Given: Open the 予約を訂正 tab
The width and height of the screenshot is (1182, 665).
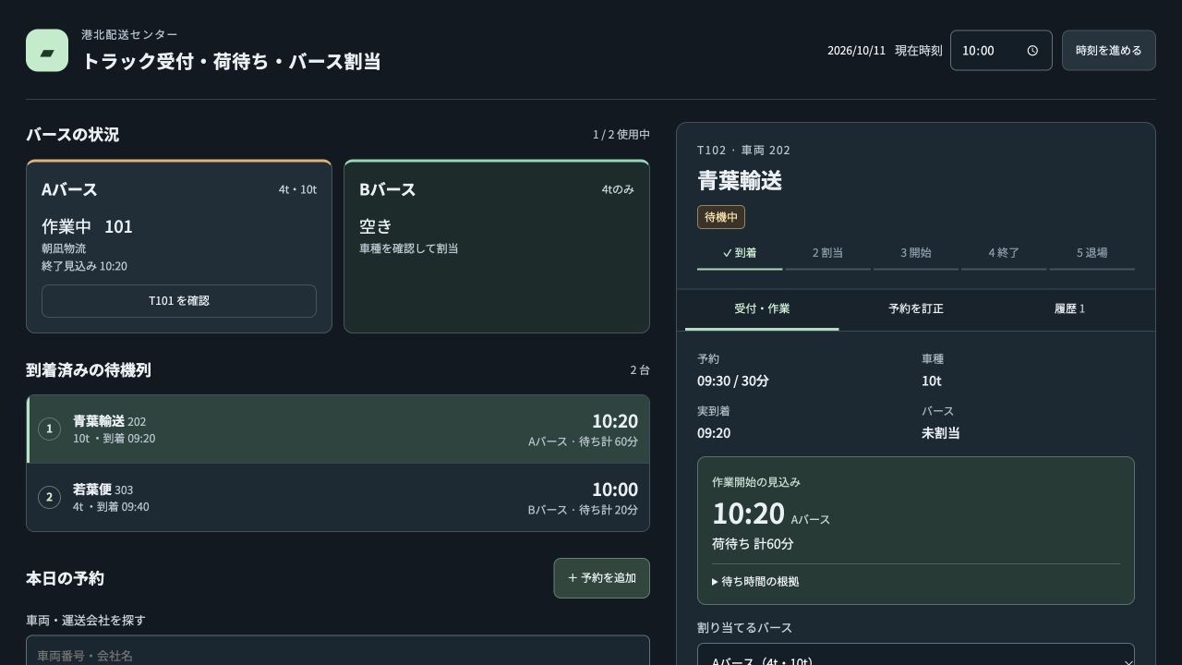Looking at the screenshot, I should tap(916, 309).
